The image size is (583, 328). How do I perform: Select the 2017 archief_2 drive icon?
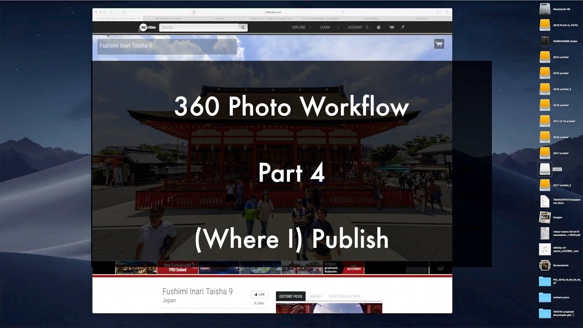(x=545, y=185)
